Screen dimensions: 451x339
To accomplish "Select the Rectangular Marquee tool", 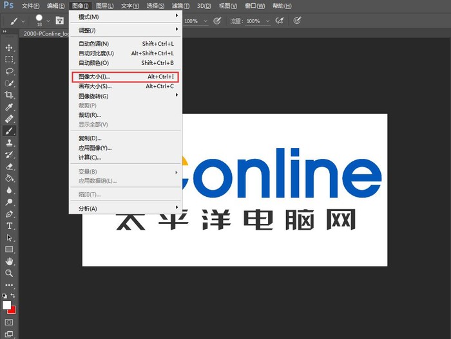I will click(x=9, y=59).
